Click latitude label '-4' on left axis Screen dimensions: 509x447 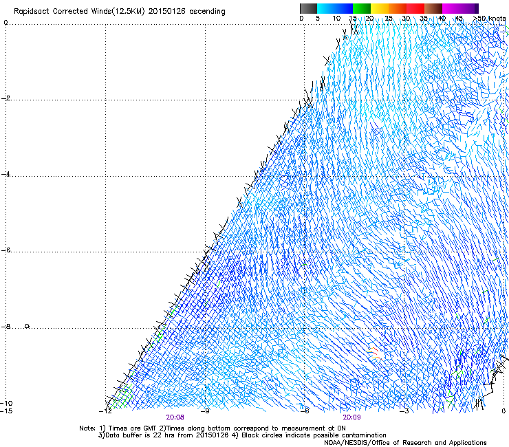(6, 174)
